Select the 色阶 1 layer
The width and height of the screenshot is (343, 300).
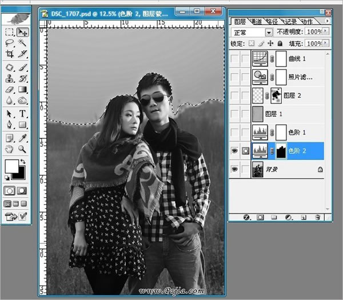pos(288,133)
